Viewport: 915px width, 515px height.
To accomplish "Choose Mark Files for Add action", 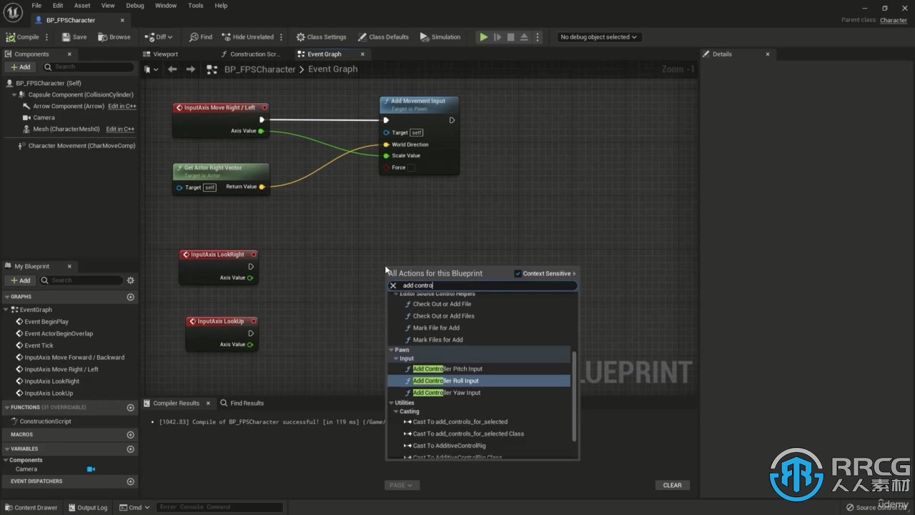I will pyautogui.click(x=437, y=340).
